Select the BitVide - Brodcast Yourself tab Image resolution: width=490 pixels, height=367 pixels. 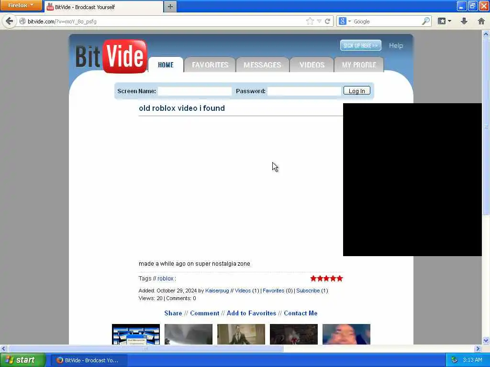104,7
